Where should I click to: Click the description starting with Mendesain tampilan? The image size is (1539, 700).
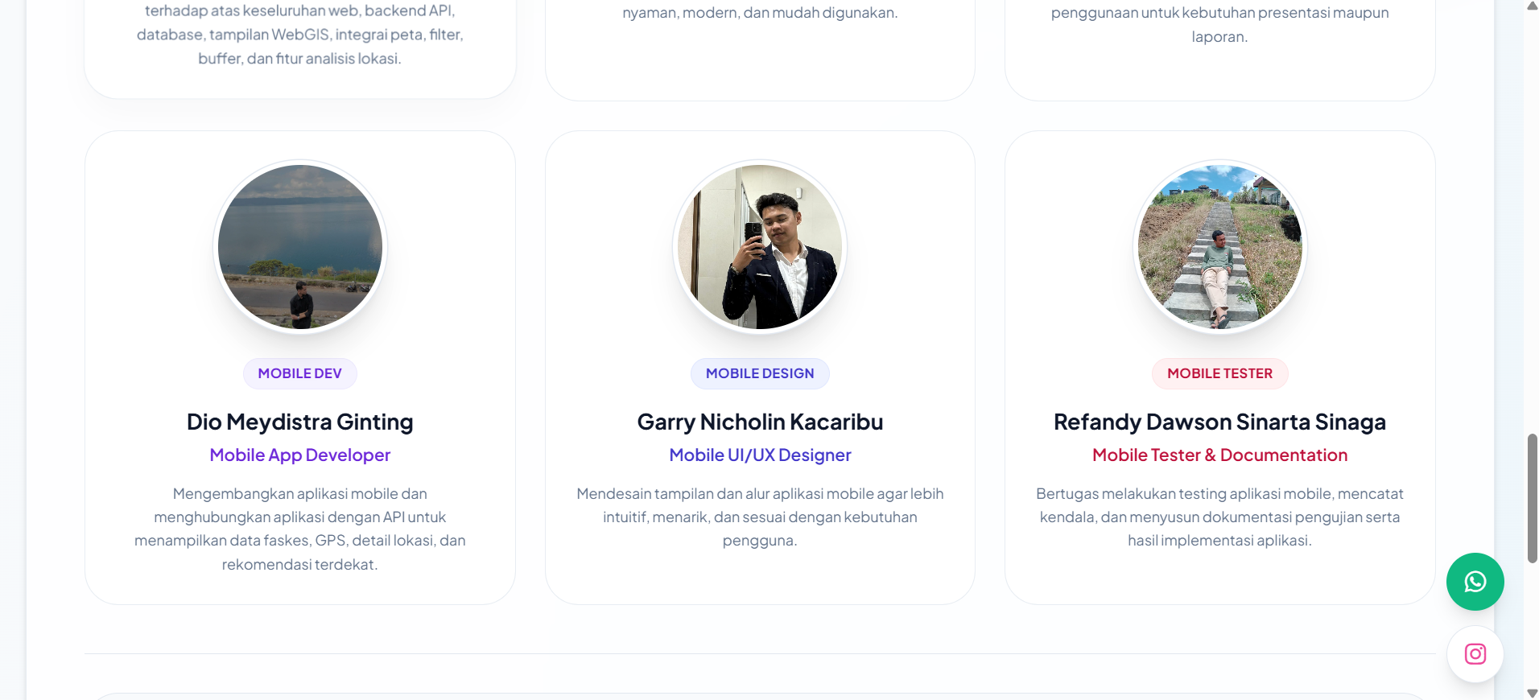coord(760,517)
